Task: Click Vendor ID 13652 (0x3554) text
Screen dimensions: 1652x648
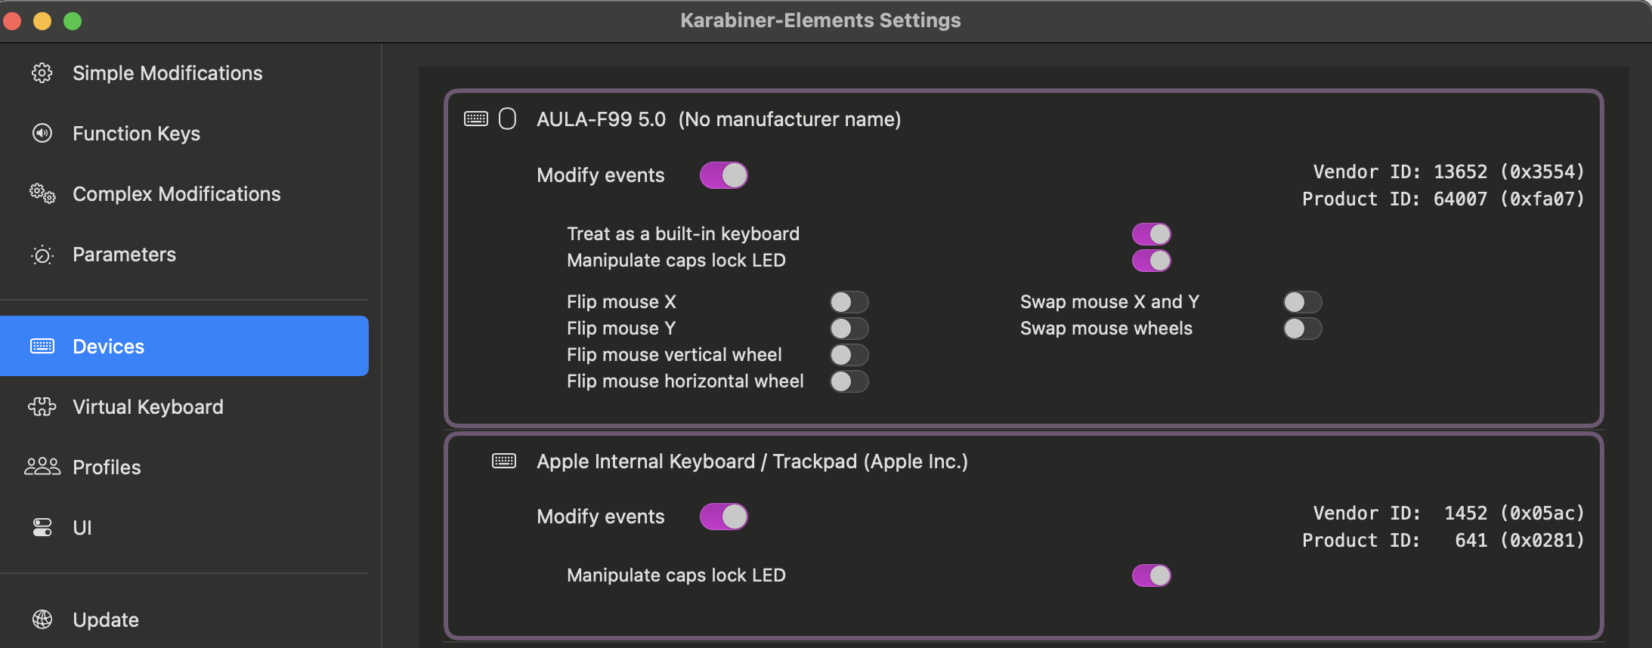Action: tap(1449, 171)
